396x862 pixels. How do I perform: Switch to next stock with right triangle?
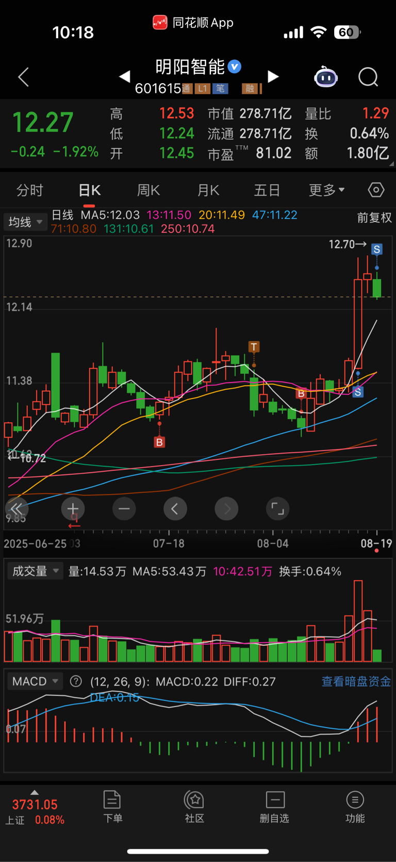[x=273, y=77]
